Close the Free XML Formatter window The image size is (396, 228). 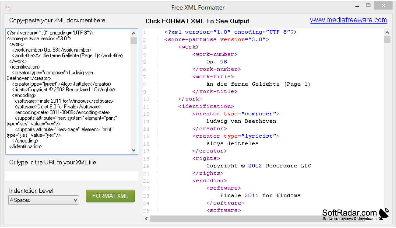(x=383, y=6)
